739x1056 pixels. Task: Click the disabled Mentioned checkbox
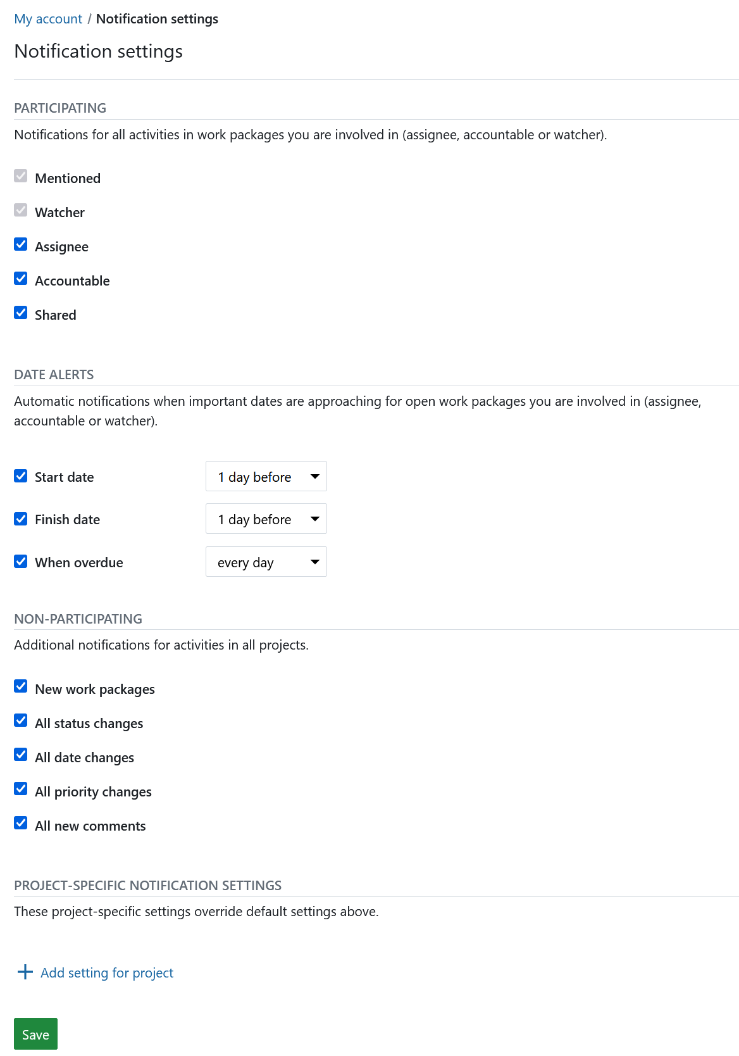pos(21,177)
